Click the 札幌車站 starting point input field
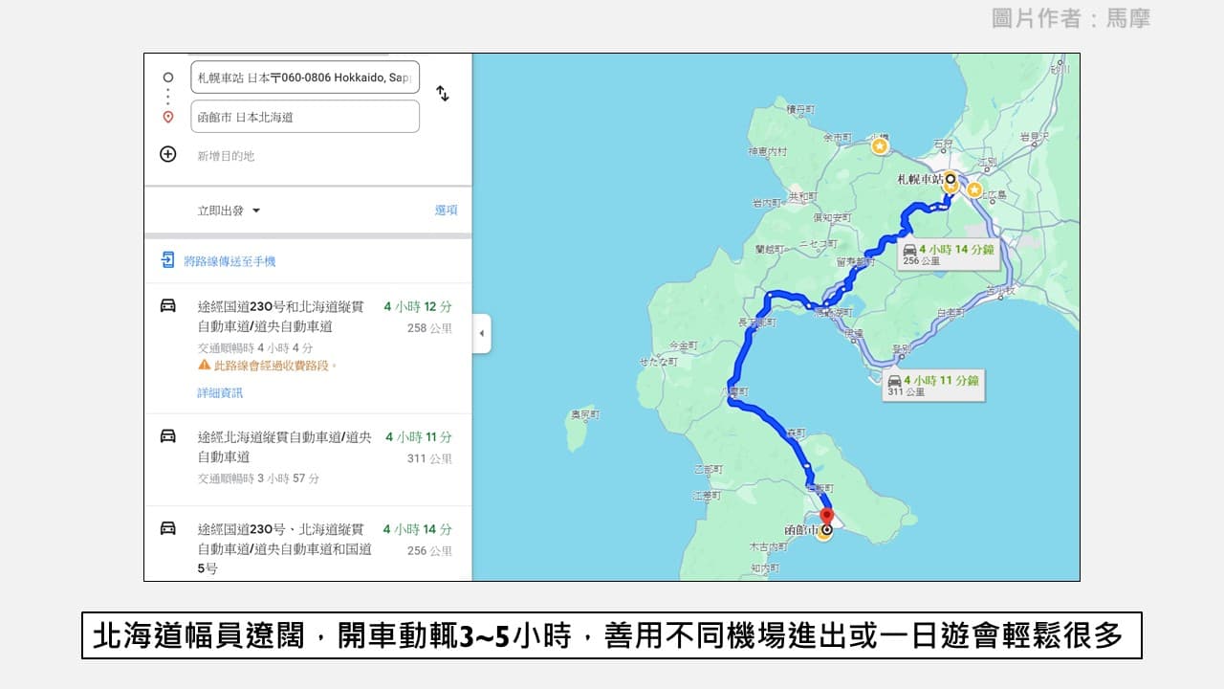This screenshot has height=689, width=1224. tap(304, 78)
